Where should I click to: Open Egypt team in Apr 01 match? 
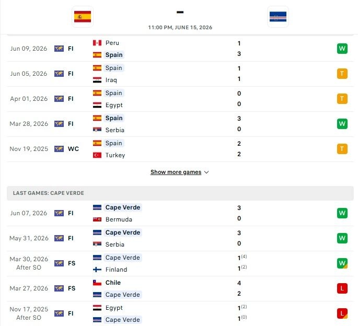point(114,105)
